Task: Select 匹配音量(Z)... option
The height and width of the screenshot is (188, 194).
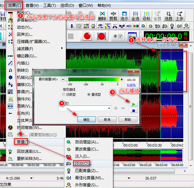Action: point(89,171)
